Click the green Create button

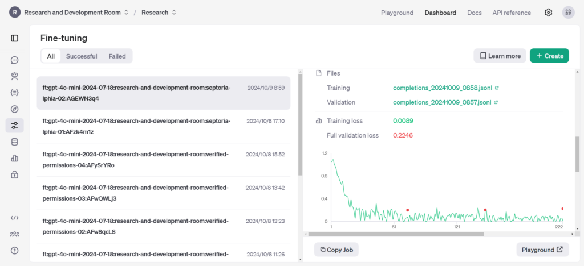(x=549, y=56)
